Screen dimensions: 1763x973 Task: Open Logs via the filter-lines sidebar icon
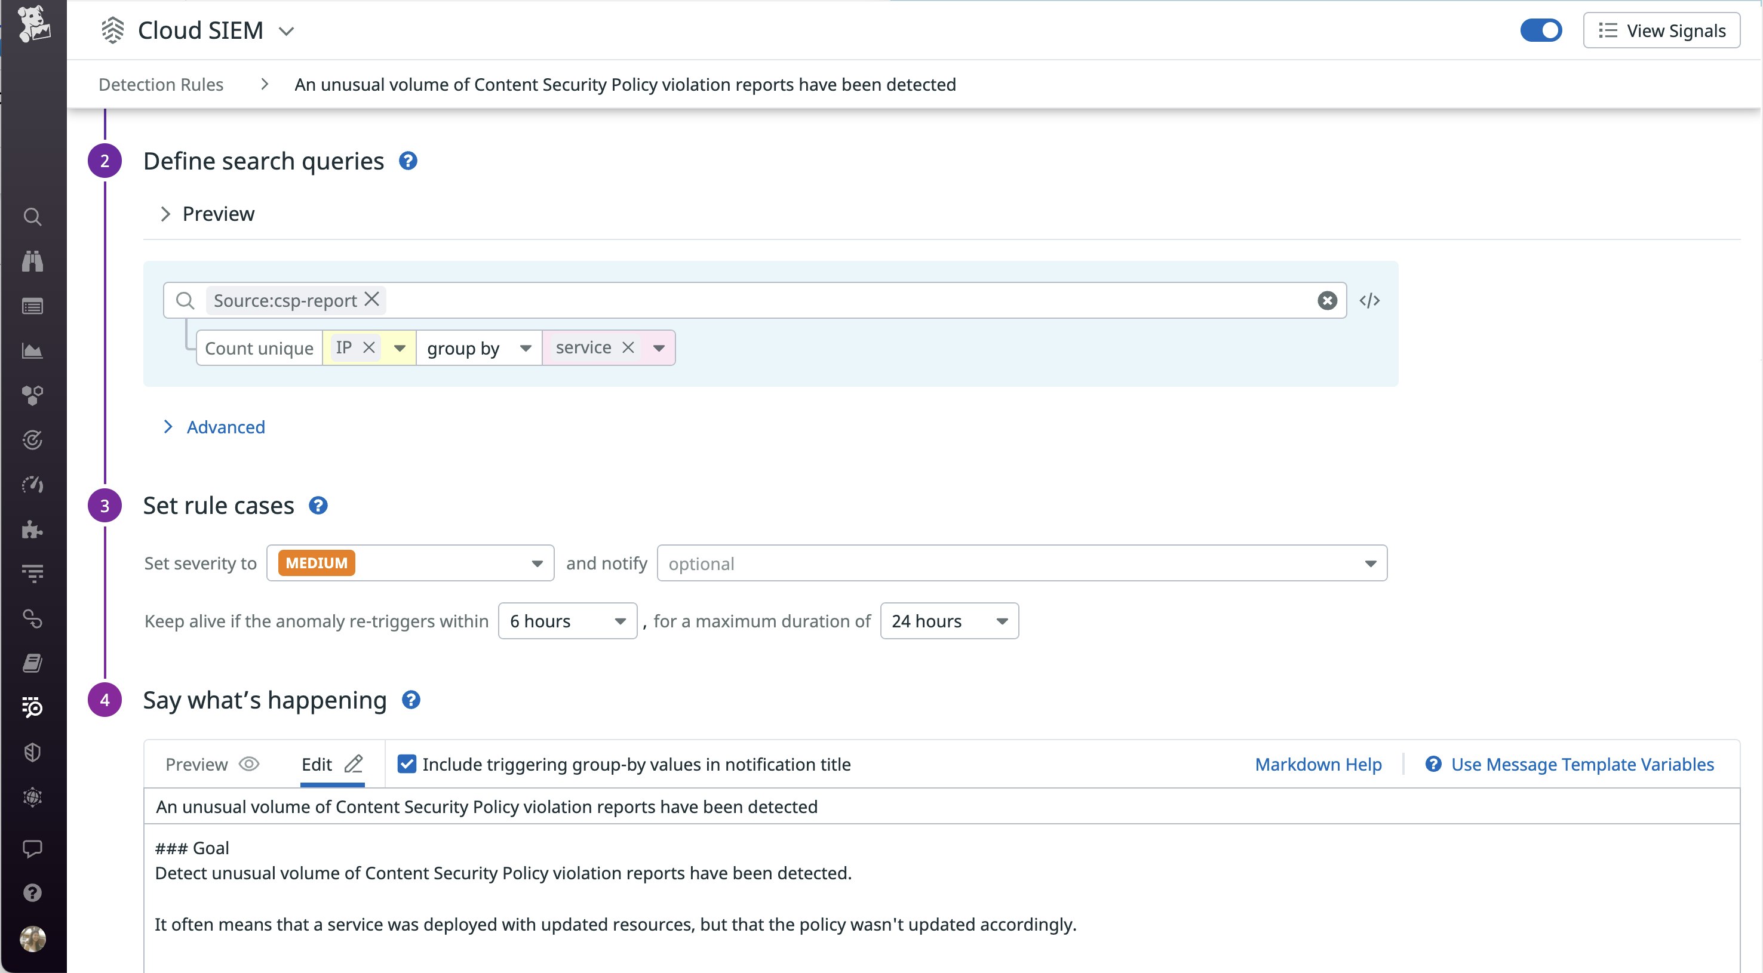point(32,574)
